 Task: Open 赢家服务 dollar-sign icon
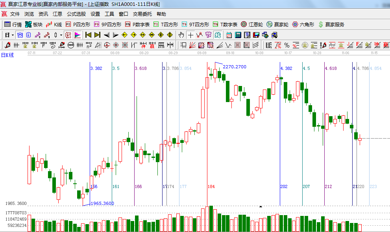331,24
